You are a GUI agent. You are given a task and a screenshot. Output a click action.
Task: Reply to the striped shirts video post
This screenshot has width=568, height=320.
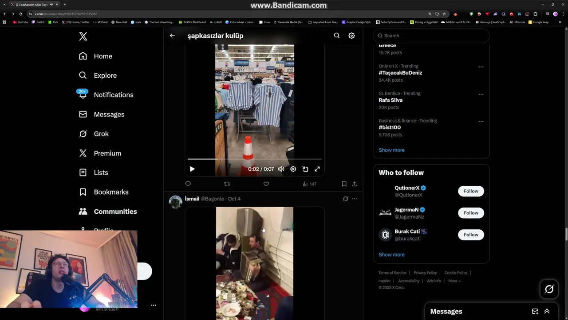[188, 184]
